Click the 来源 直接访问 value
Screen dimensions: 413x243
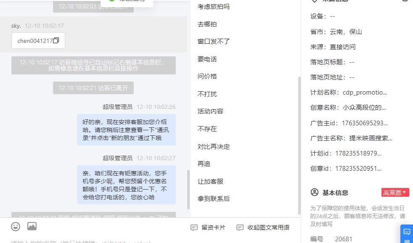(x=343, y=47)
